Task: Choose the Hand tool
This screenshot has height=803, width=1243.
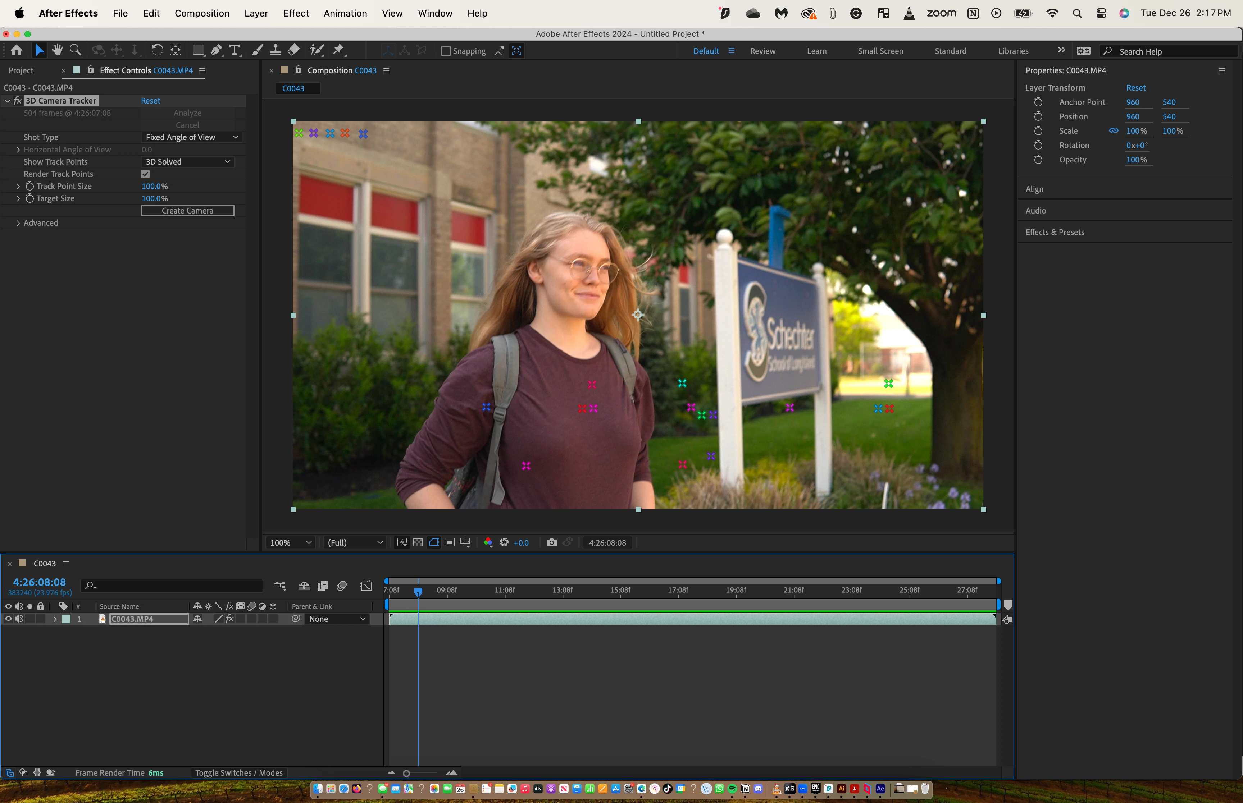Action: [58, 50]
